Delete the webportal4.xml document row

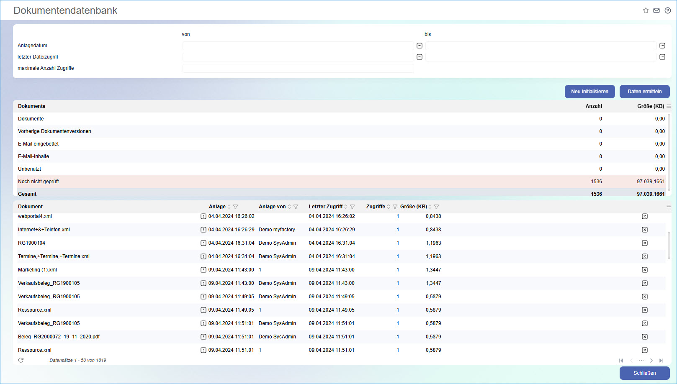click(x=645, y=216)
